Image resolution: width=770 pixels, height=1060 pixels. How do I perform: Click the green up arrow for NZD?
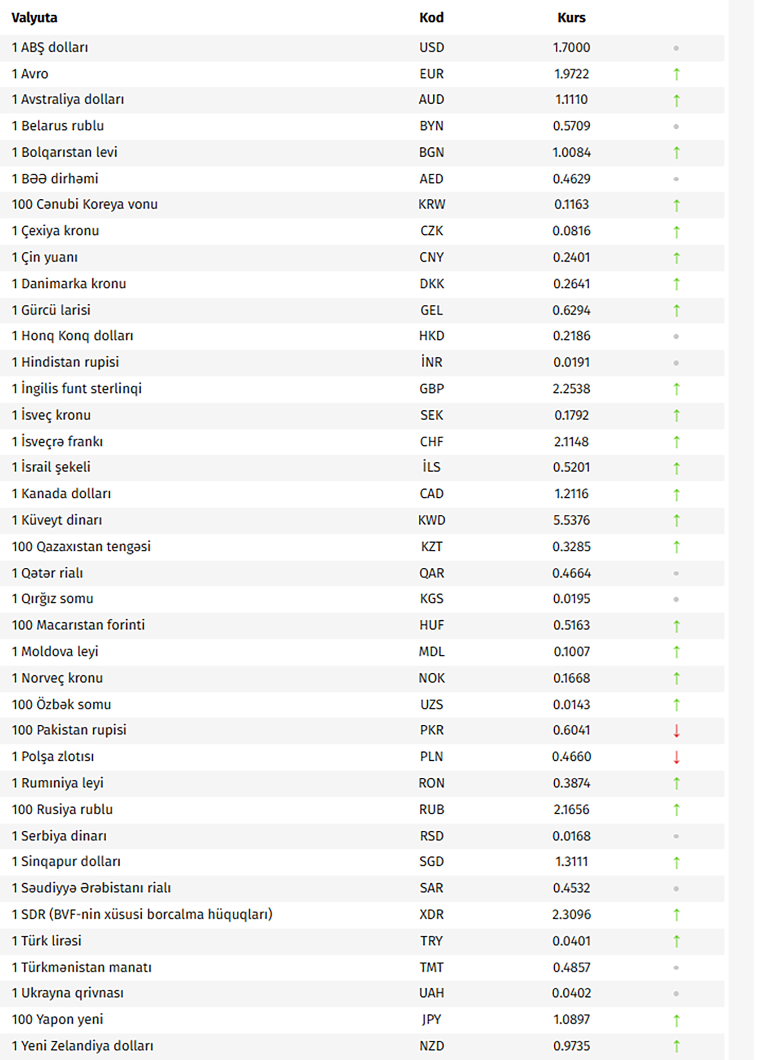676,1046
